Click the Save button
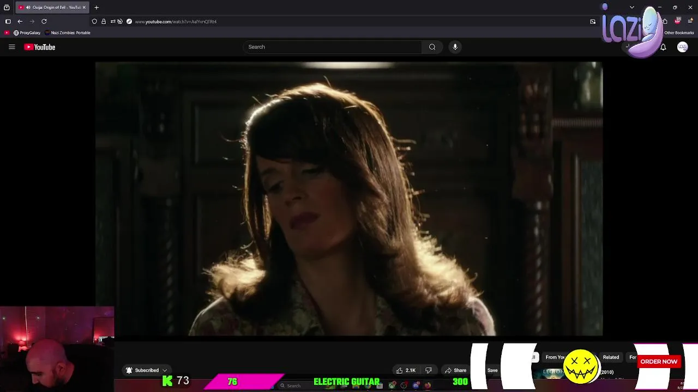The image size is (698, 392). tap(492, 370)
